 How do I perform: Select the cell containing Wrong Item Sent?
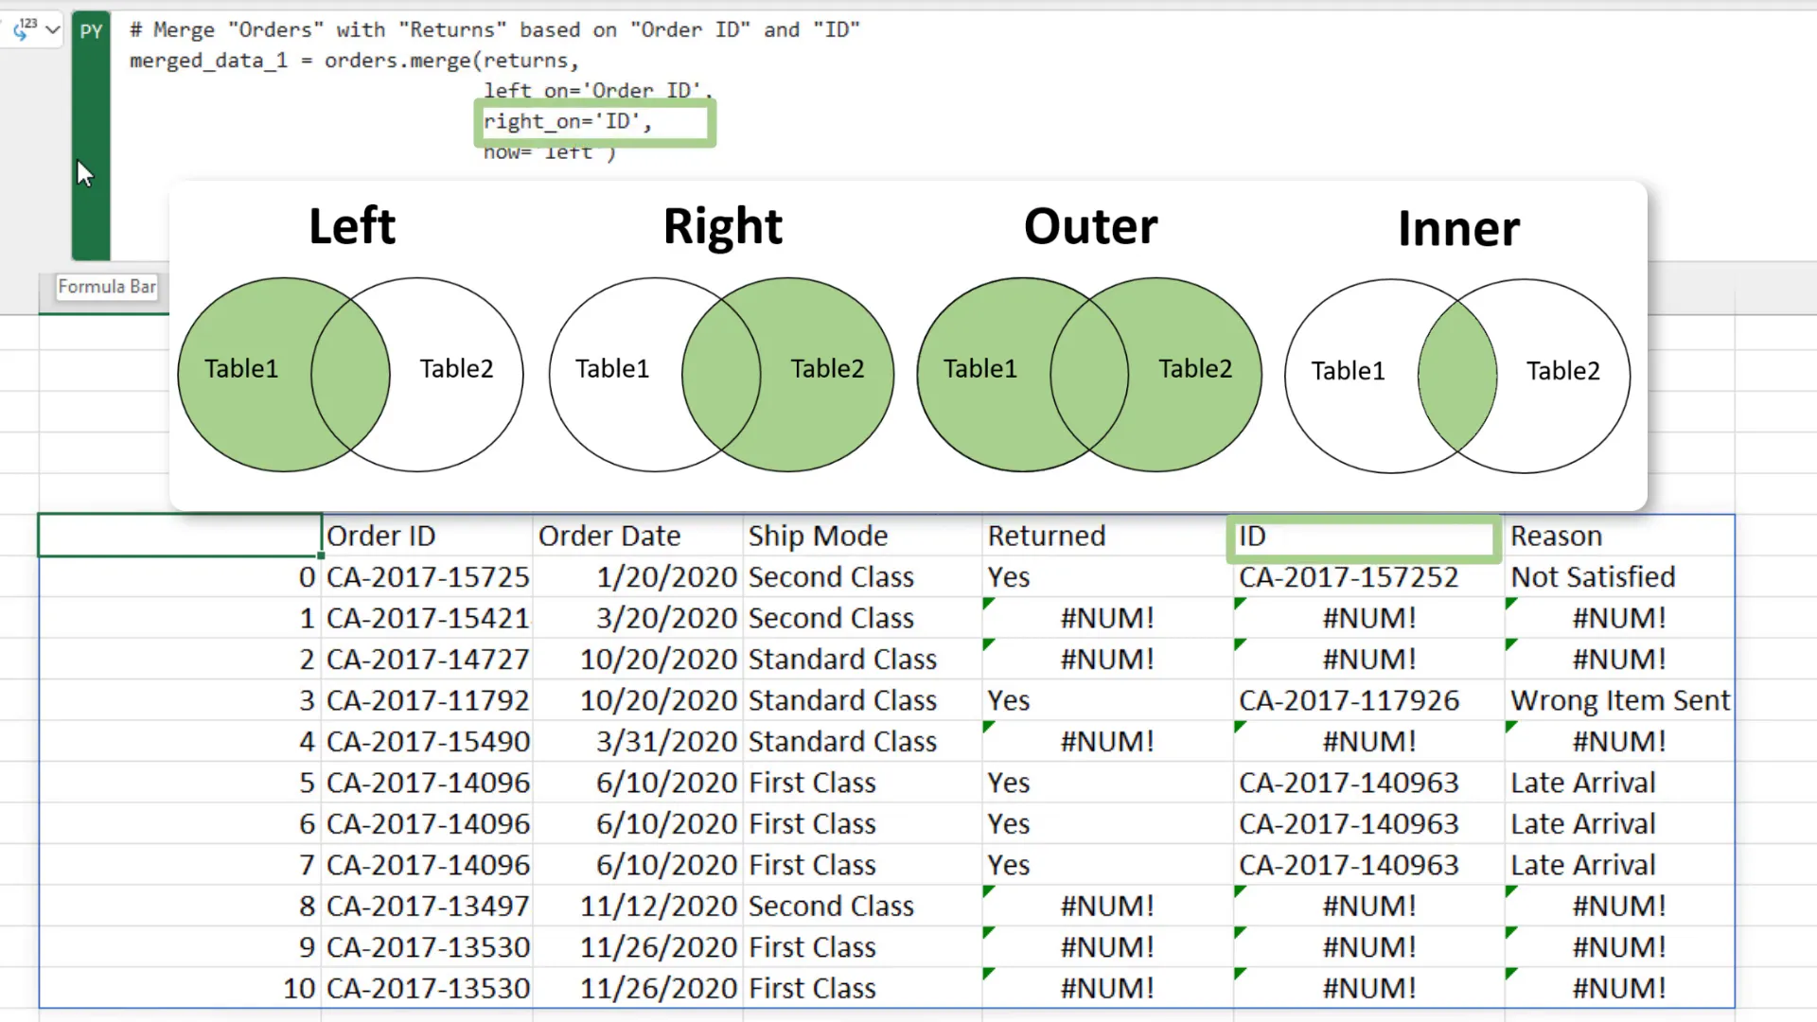click(x=1620, y=700)
